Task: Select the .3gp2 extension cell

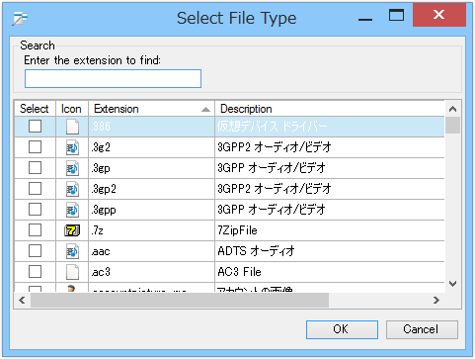Action: click(x=151, y=189)
